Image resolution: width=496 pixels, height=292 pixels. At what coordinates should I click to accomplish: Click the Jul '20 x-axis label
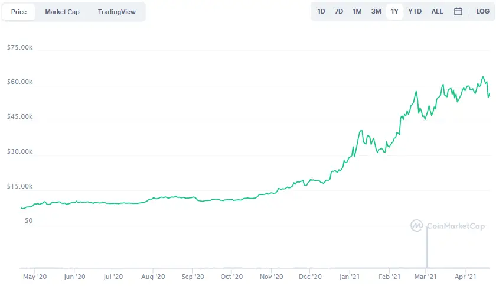(x=113, y=277)
